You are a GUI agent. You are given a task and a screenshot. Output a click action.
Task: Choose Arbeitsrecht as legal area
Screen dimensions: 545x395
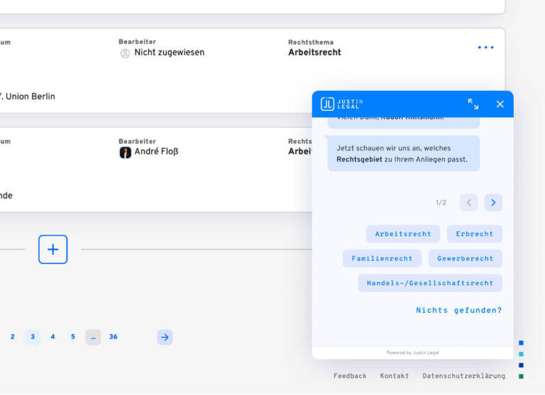pos(403,234)
